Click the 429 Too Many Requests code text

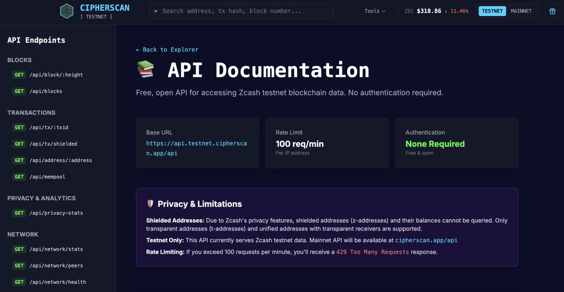[x=373, y=252]
